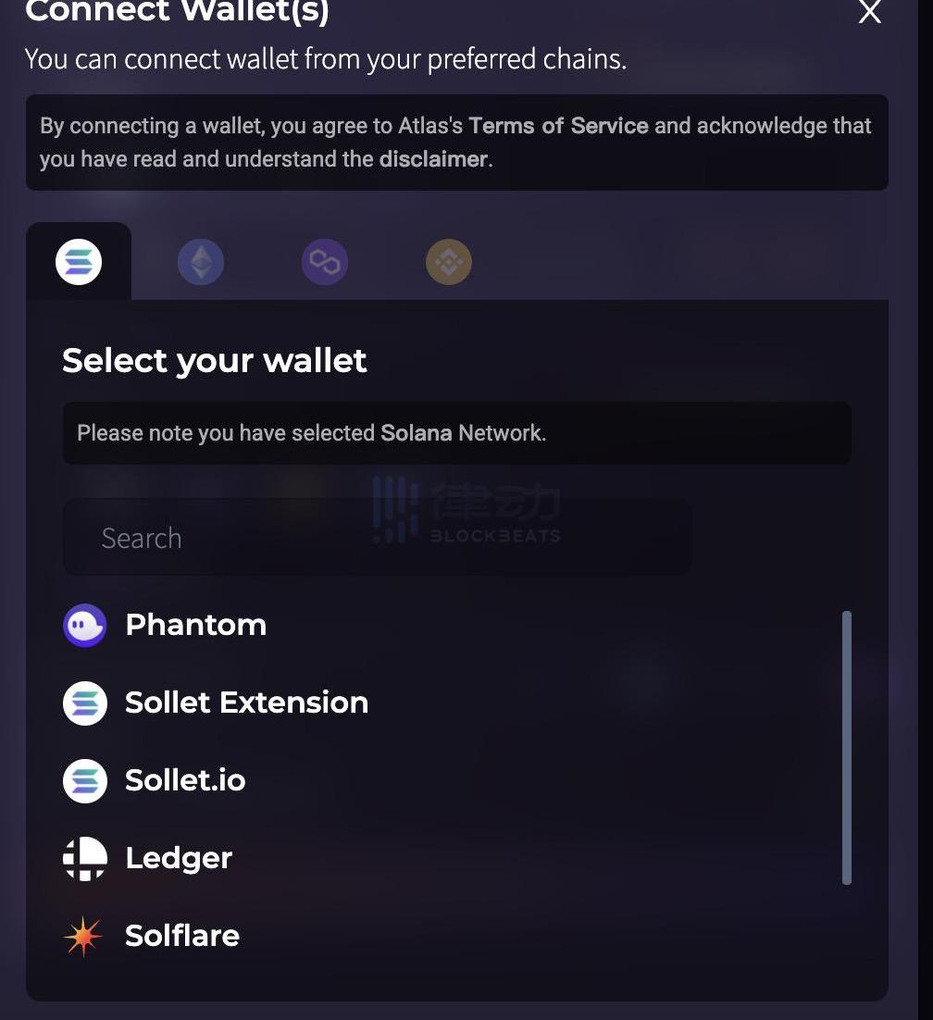Screen dimensions: 933x1020
Task: Choose the Ledger wallet label
Action: tap(179, 858)
